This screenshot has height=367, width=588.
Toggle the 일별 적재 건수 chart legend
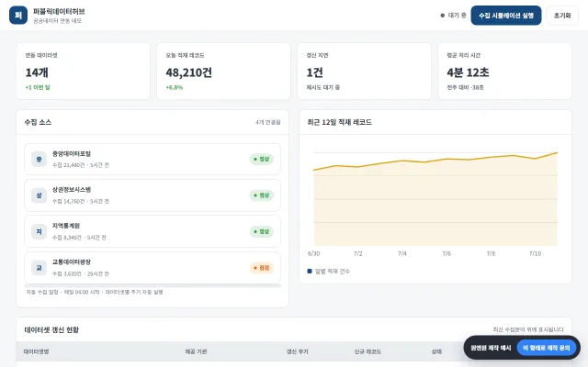pyautogui.click(x=329, y=272)
